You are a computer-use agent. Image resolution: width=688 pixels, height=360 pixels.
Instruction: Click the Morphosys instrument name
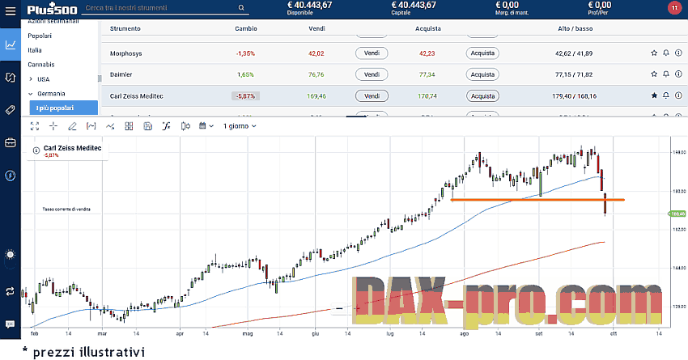pos(126,53)
